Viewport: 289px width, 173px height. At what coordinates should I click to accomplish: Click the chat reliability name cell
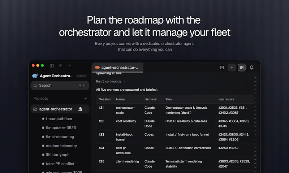(x=126, y=121)
